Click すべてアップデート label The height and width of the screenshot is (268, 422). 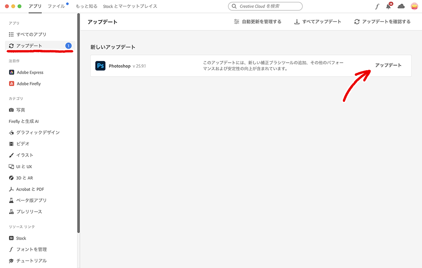(321, 21)
